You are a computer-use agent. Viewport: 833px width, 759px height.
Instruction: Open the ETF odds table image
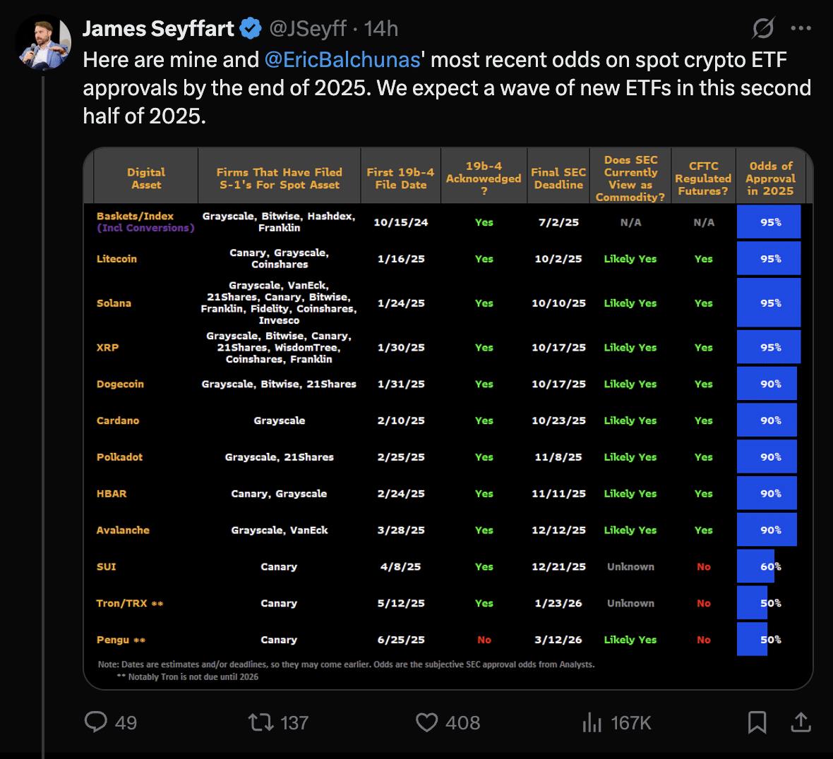point(448,418)
